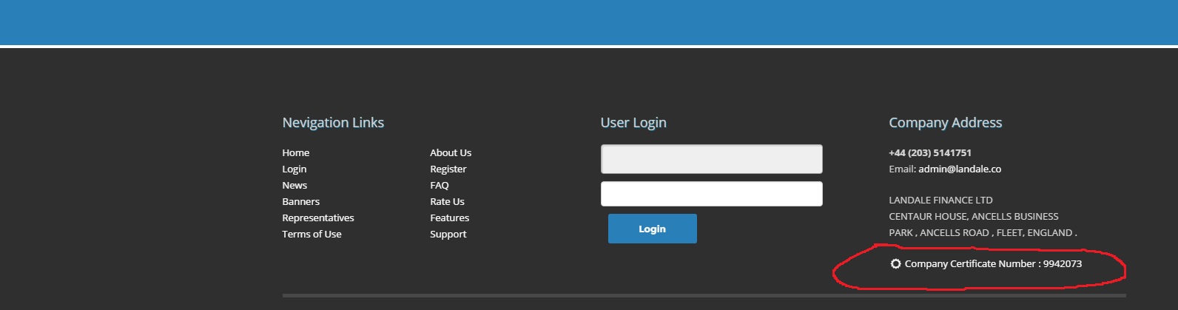Select the Company Certificate Number : 9942073 text

click(993, 263)
